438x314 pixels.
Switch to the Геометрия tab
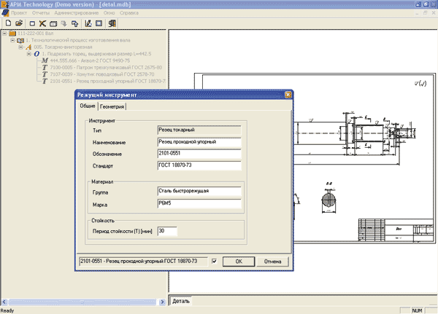(x=112, y=106)
